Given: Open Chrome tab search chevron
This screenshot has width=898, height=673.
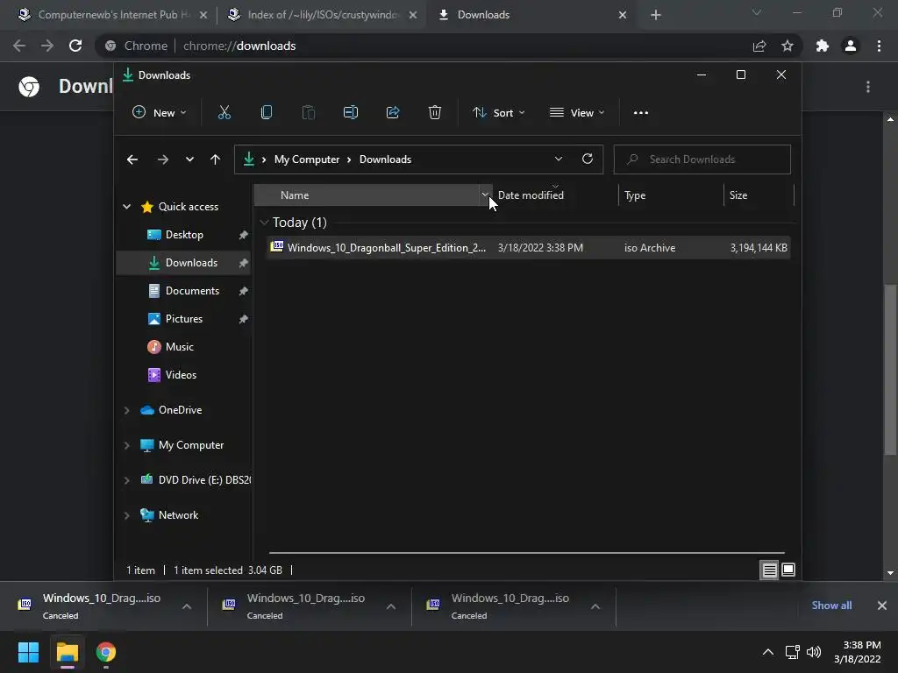Looking at the screenshot, I should (x=757, y=12).
